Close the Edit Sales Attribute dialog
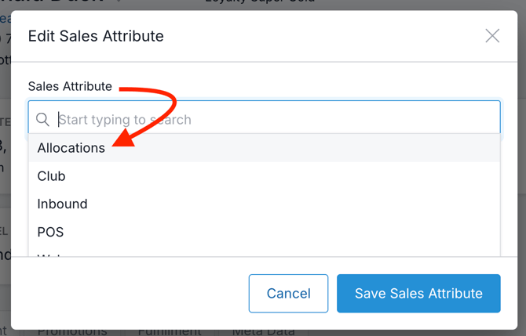 click(x=492, y=35)
